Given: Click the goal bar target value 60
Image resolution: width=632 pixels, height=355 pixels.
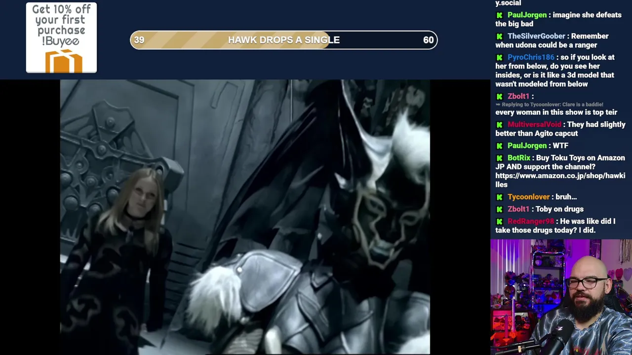Looking at the screenshot, I should pos(428,40).
